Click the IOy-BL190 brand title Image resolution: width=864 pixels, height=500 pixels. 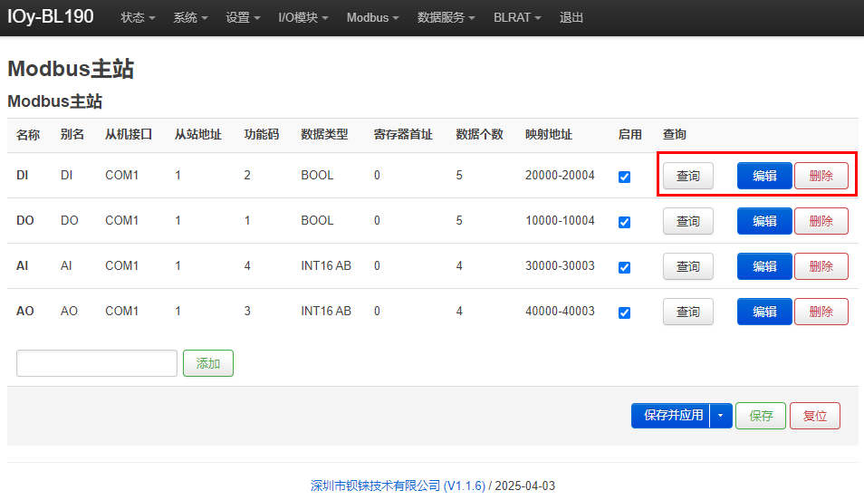(50, 16)
